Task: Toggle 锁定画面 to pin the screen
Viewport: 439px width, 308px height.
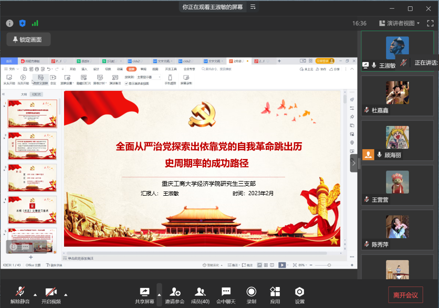Action: 28,39
